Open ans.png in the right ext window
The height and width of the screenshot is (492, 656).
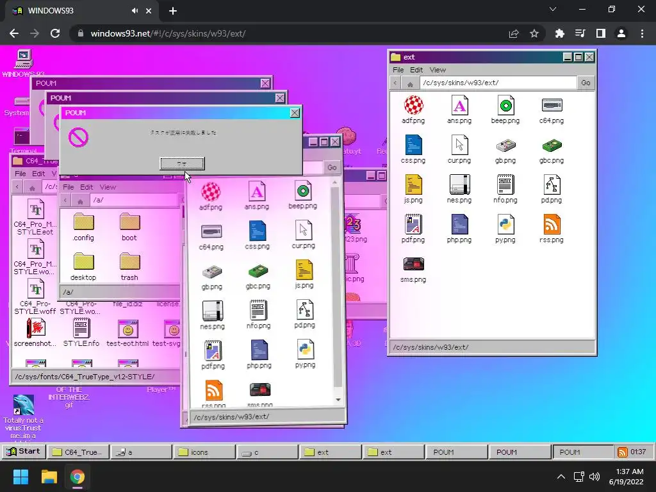[459, 110]
